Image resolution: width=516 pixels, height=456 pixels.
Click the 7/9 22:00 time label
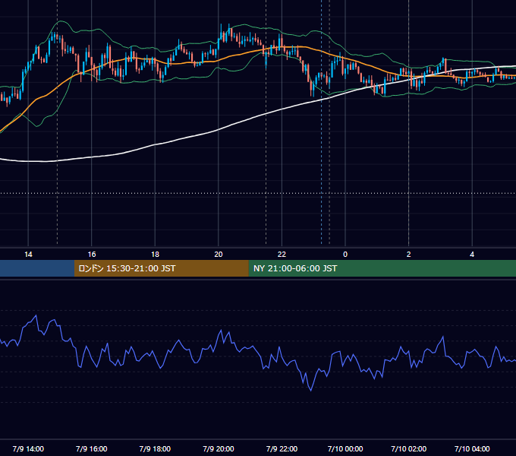tap(282, 448)
